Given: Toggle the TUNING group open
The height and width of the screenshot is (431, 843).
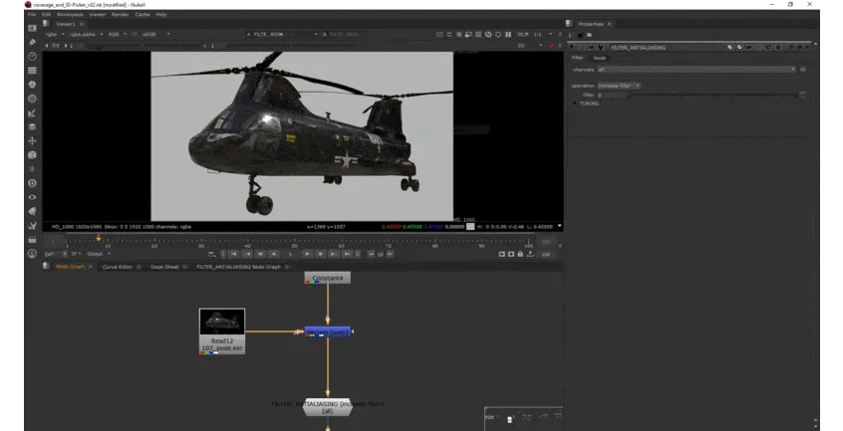Looking at the screenshot, I should pos(574,104).
